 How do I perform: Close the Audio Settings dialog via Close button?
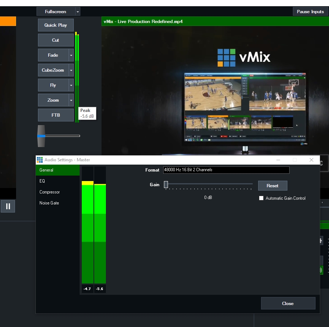[288, 303]
